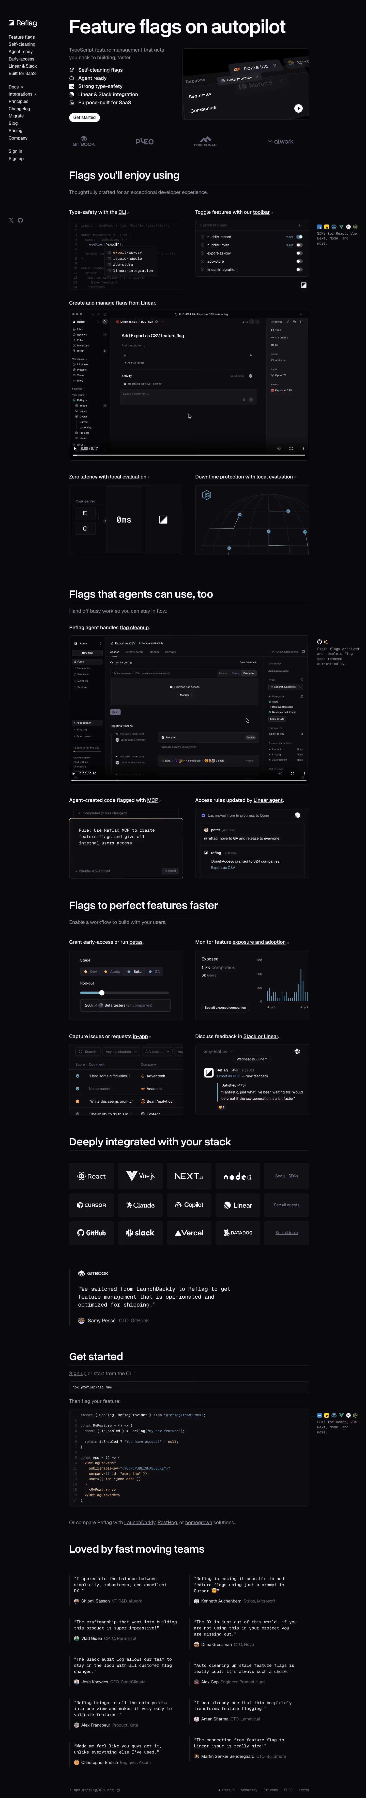Image resolution: width=366 pixels, height=1798 pixels.
Task: Click the See all agents link
Action: click(x=286, y=1205)
